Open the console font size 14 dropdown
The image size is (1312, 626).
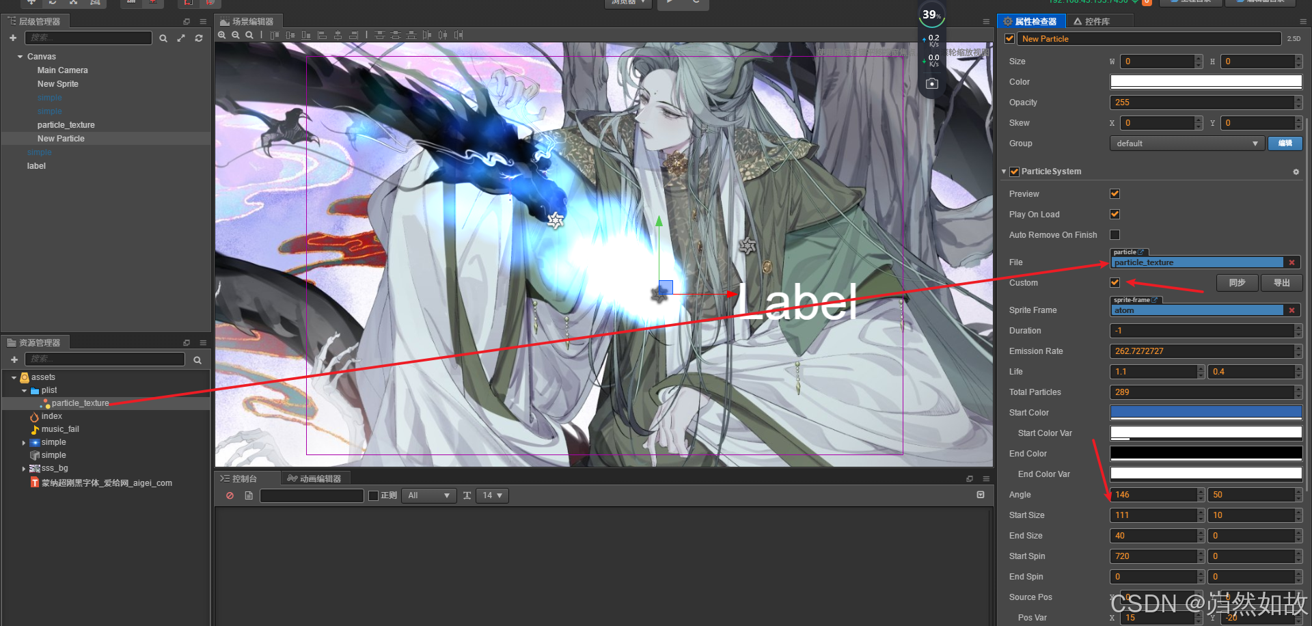tap(492, 495)
